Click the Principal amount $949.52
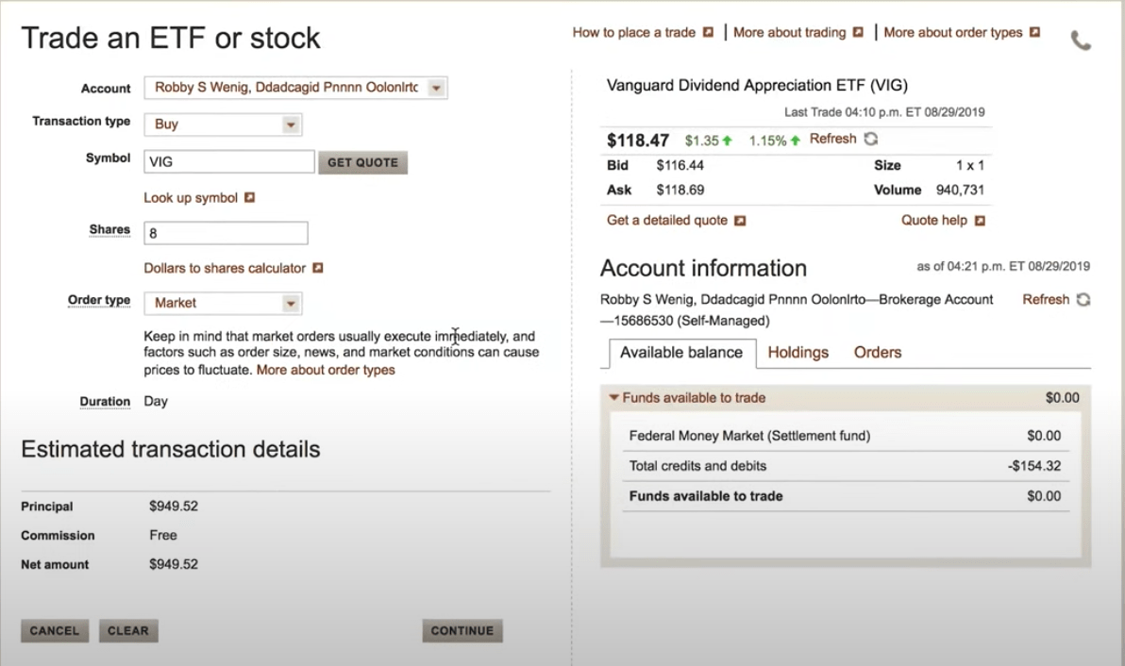This screenshot has height=666, width=1125. 174,507
